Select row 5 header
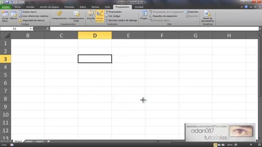 (5, 75)
